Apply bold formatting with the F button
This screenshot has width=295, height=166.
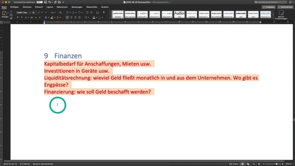pos(18,18)
